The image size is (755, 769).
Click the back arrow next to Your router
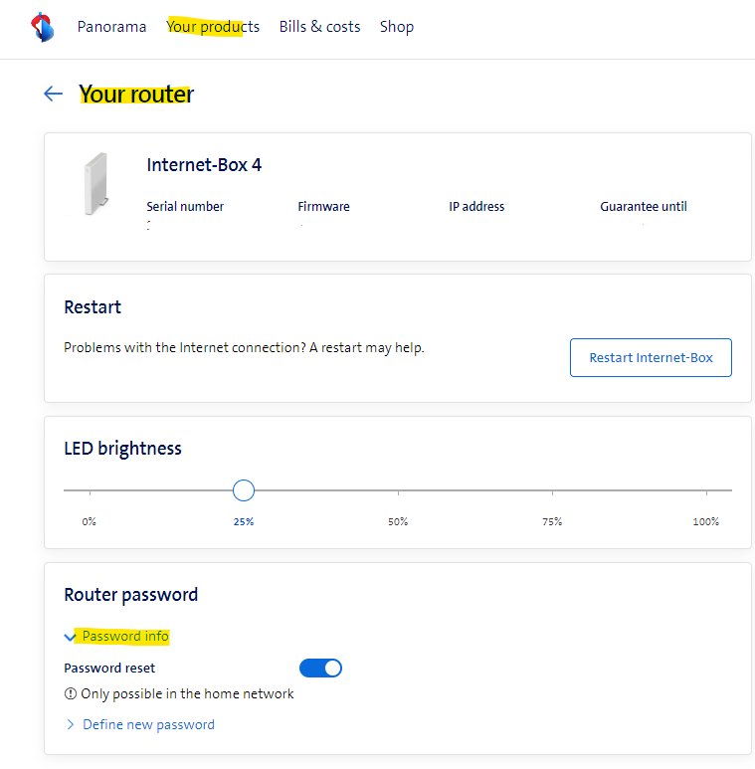(x=54, y=94)
